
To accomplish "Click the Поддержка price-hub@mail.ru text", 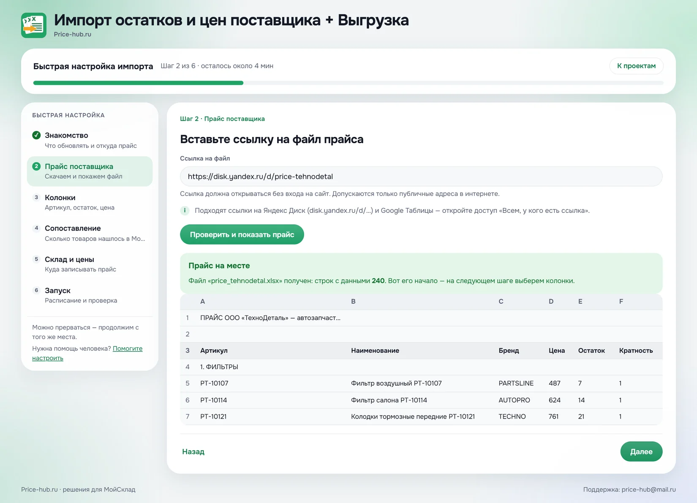I will pos(629,489).
